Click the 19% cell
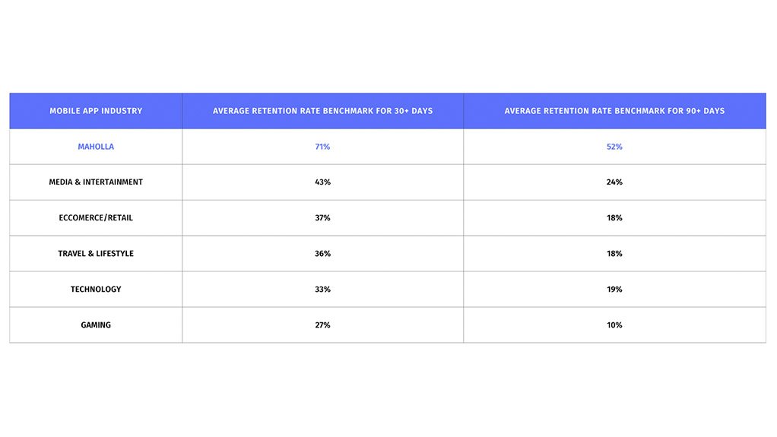777x437 pixels. tap(614, 290)
